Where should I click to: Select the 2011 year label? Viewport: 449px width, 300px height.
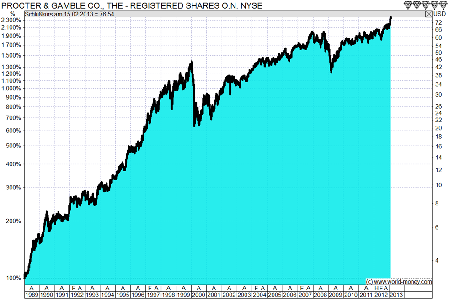pyautogui.click(x=366, y=295)
